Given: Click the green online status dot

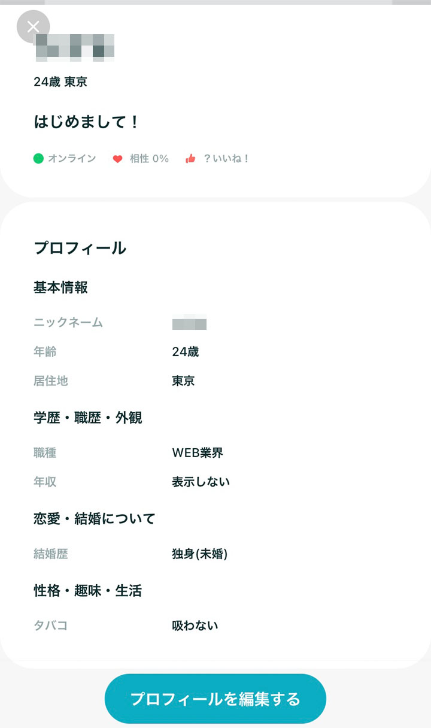Looking at the screenshot, I should (38, 159).
